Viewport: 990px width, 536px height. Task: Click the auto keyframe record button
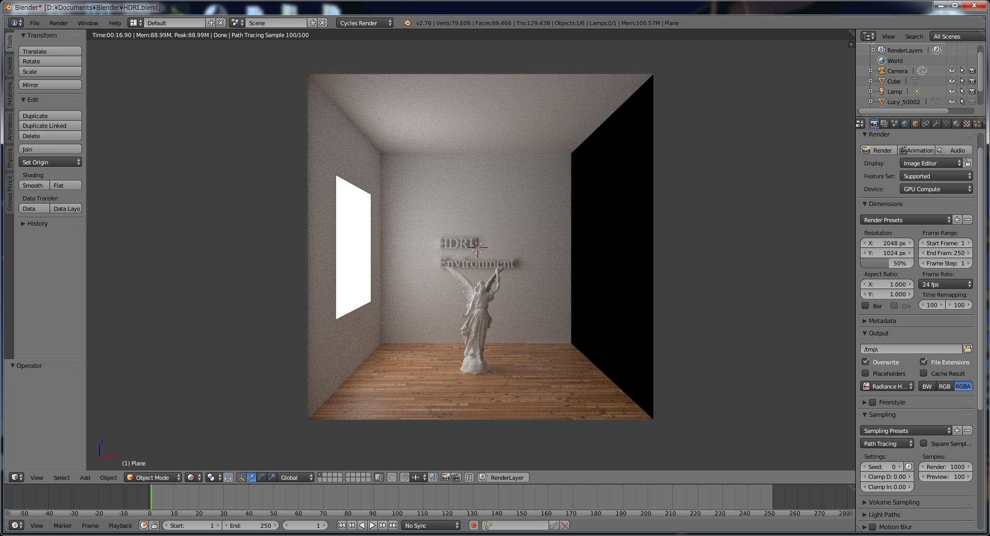point(473,525)
